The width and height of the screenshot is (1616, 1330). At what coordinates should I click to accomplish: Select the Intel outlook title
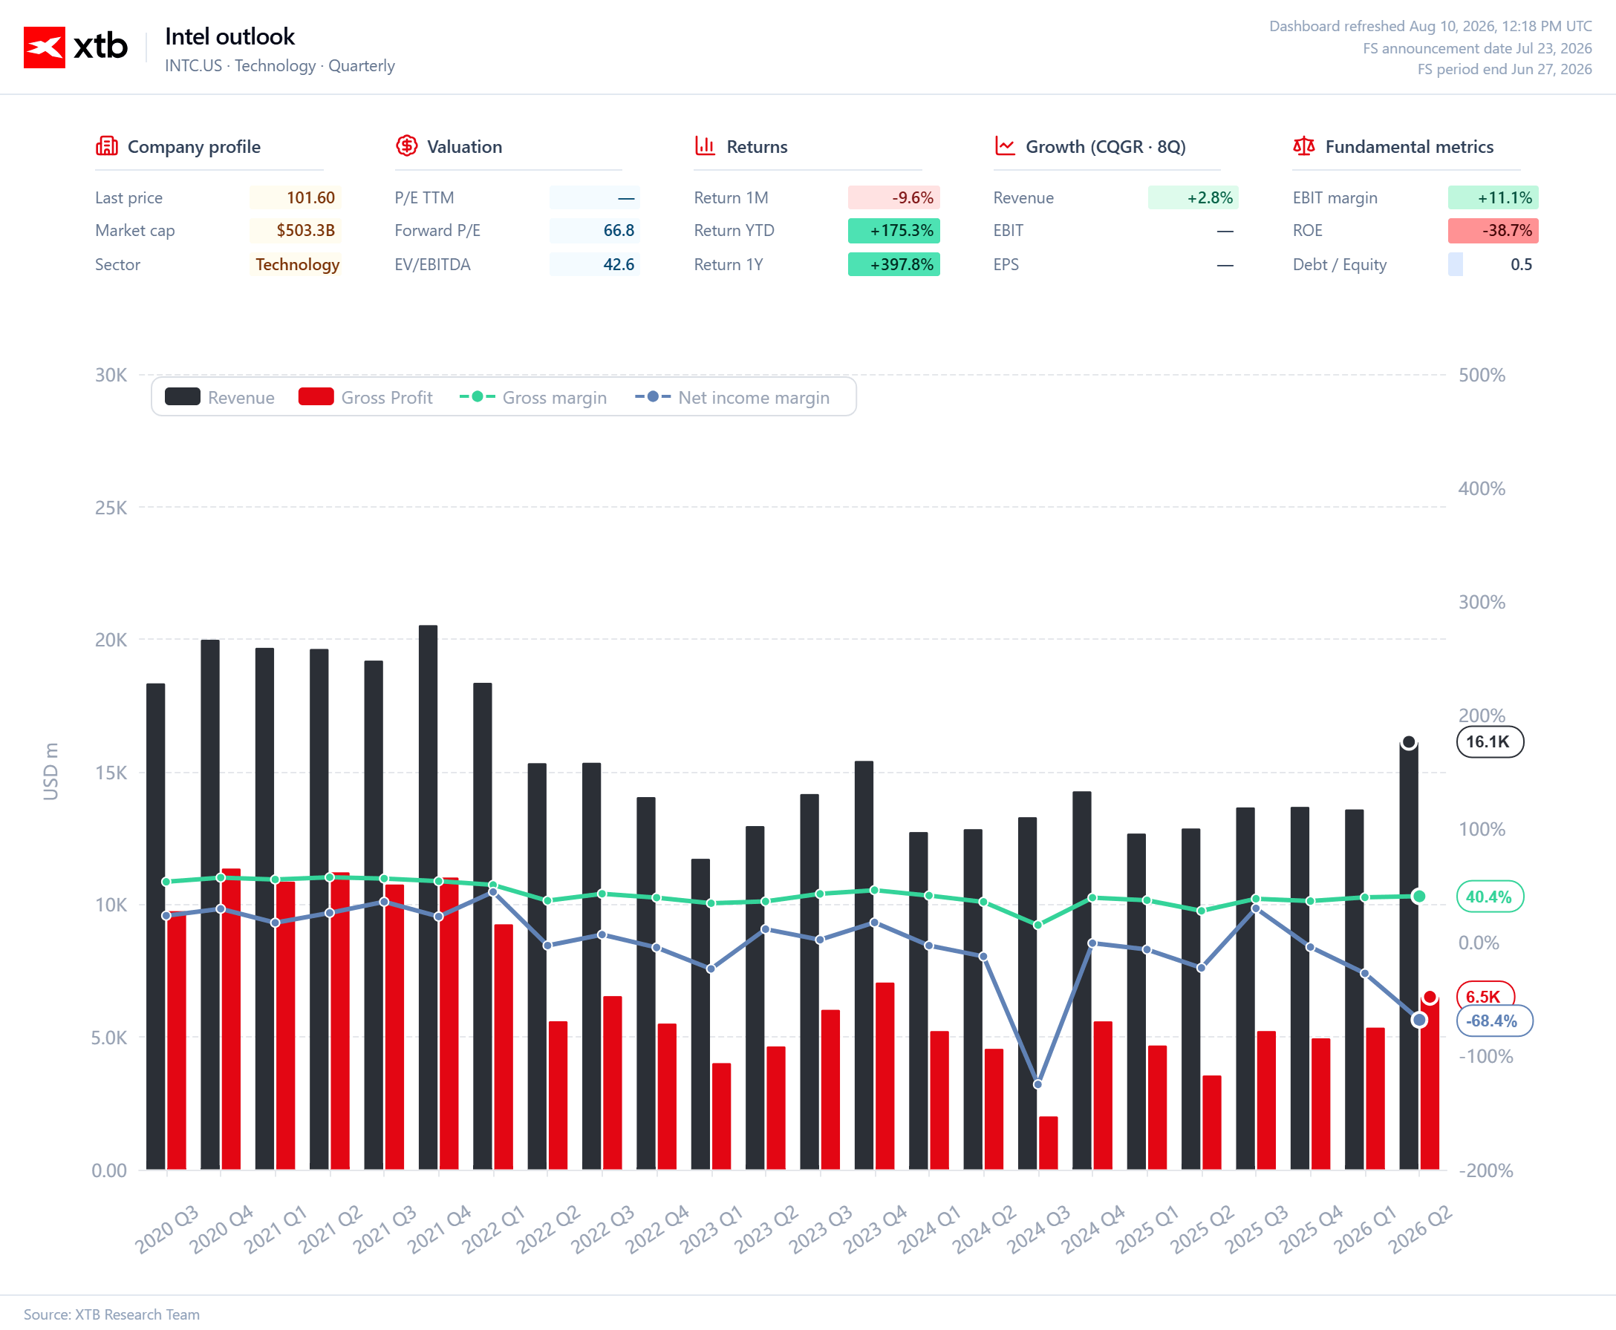pyautogui.click(x=230, y=37)
